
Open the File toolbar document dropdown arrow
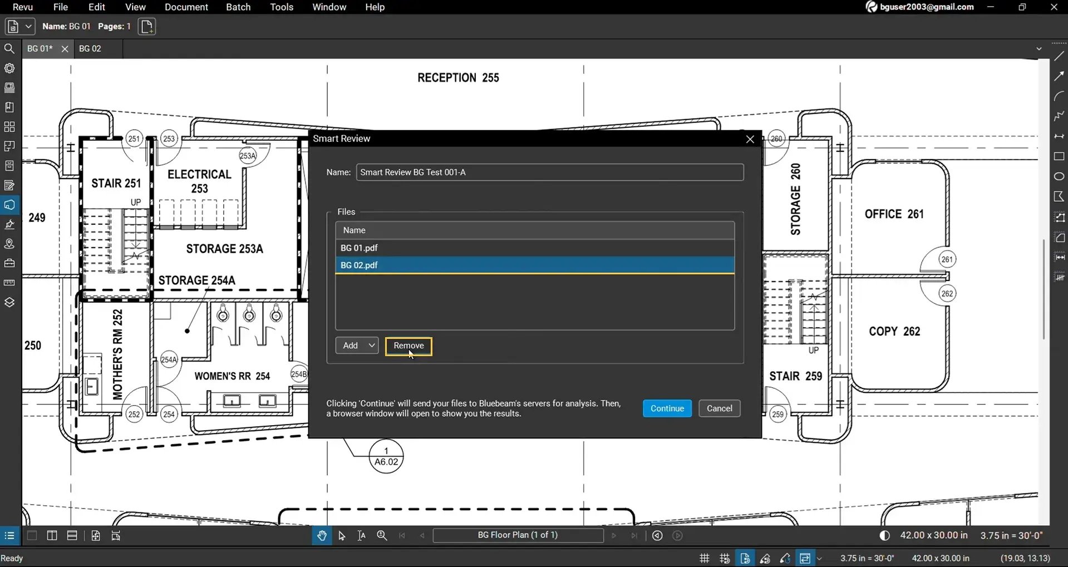28,26
